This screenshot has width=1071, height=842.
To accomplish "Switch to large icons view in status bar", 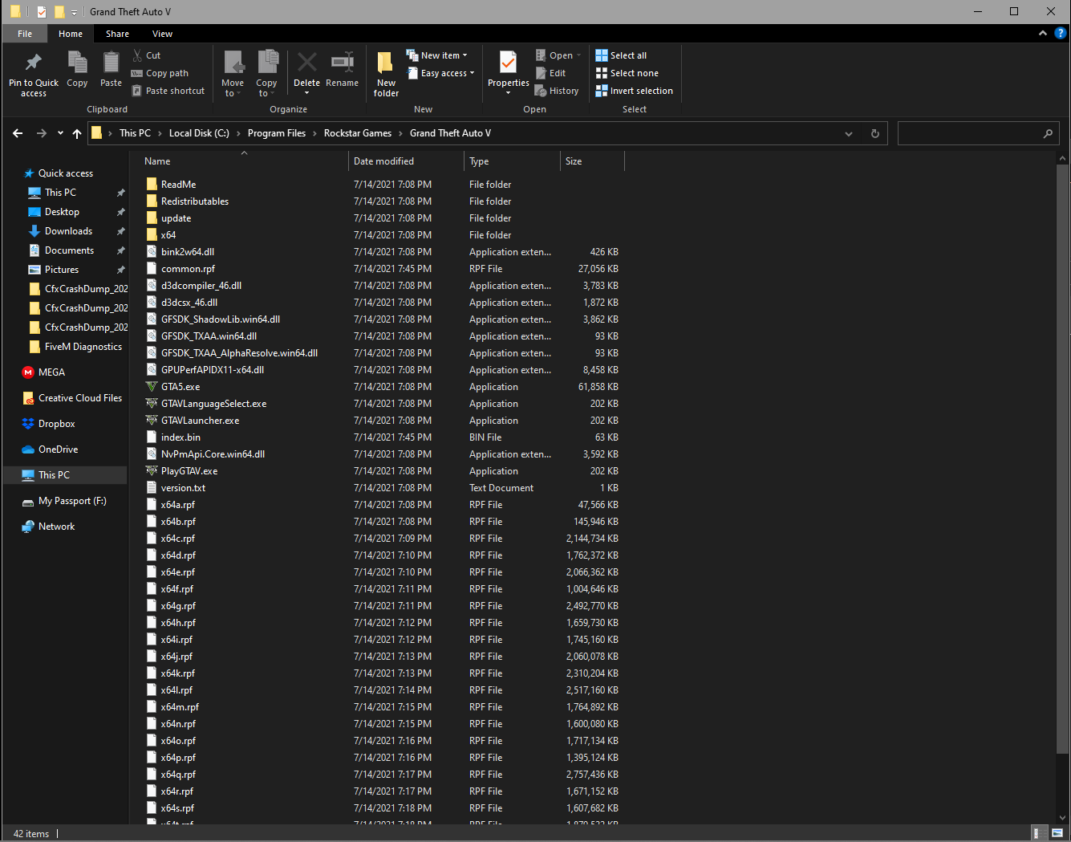I will click(x=1057, y=833).
